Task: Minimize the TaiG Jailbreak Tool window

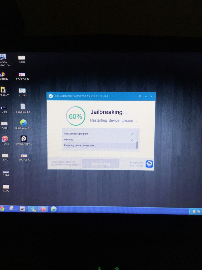Action: [x=146, y=96]
